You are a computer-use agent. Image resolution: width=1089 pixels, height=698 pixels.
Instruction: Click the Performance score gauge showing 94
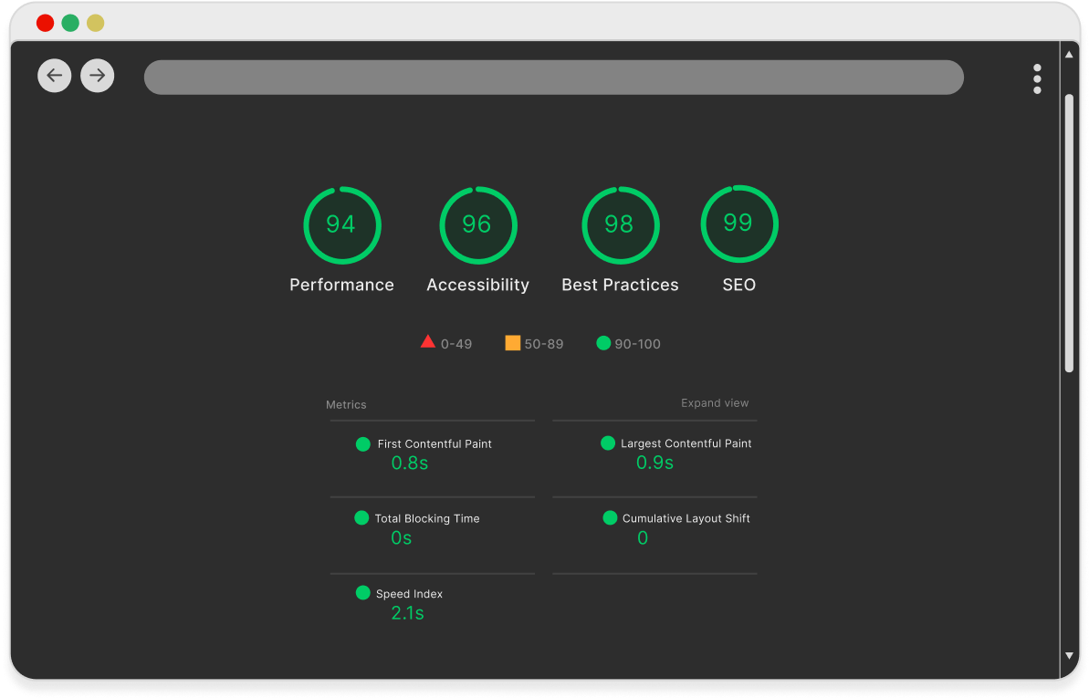tap(341, 225)
